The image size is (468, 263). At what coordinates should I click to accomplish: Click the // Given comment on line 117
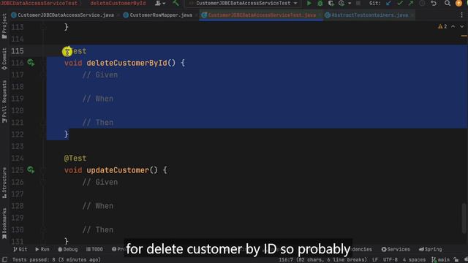point(100,75)
